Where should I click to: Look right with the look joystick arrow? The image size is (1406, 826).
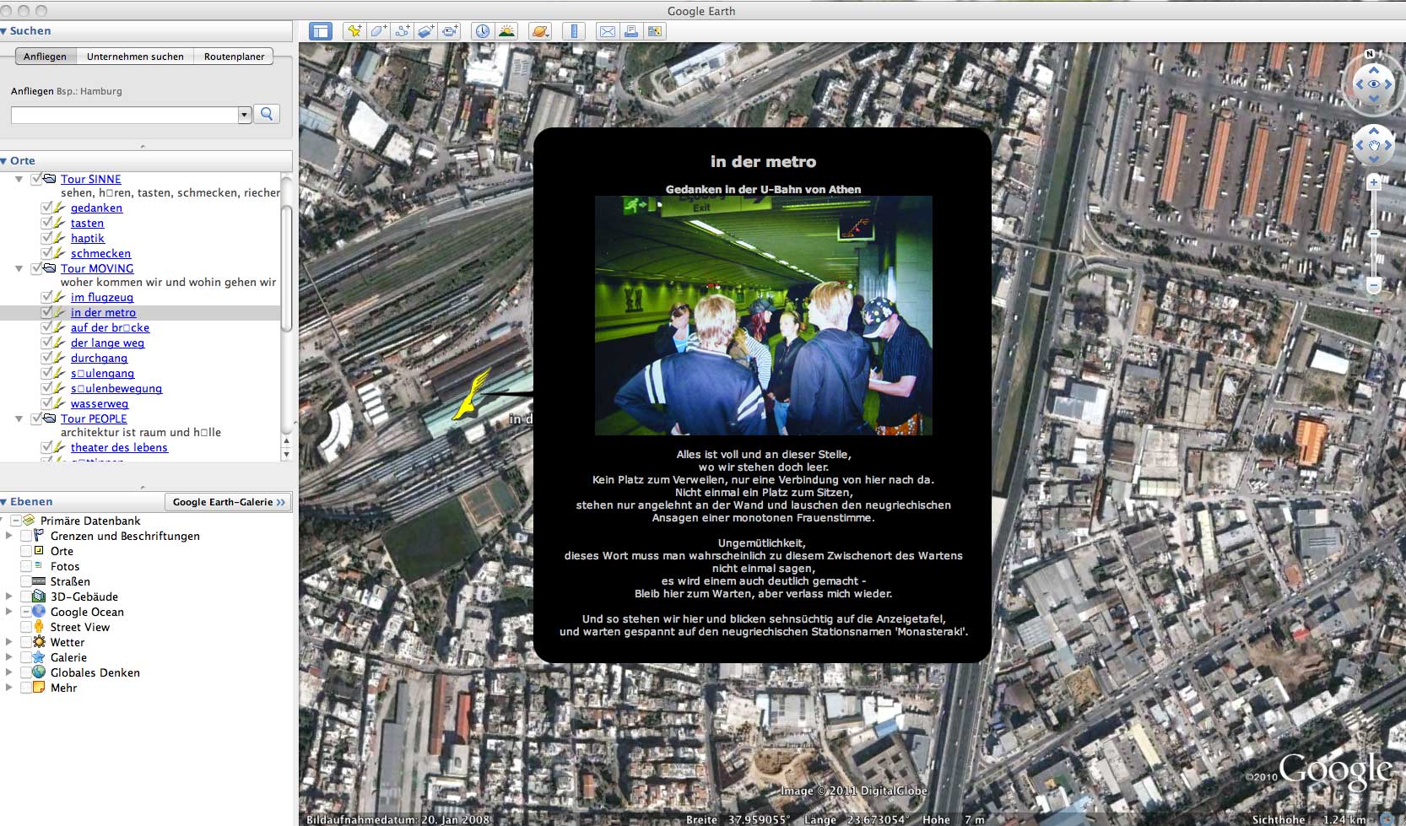(1390, 84)
